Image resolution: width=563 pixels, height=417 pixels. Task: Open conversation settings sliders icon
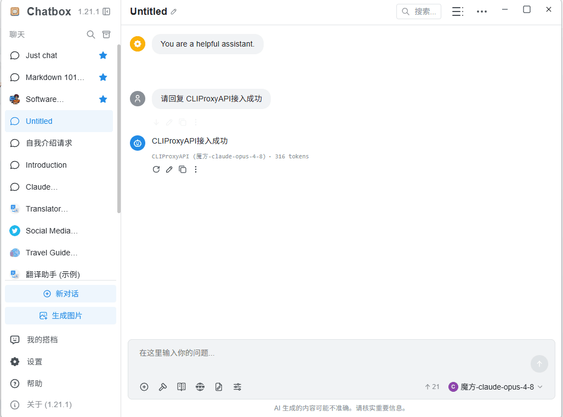click(237, 387)
